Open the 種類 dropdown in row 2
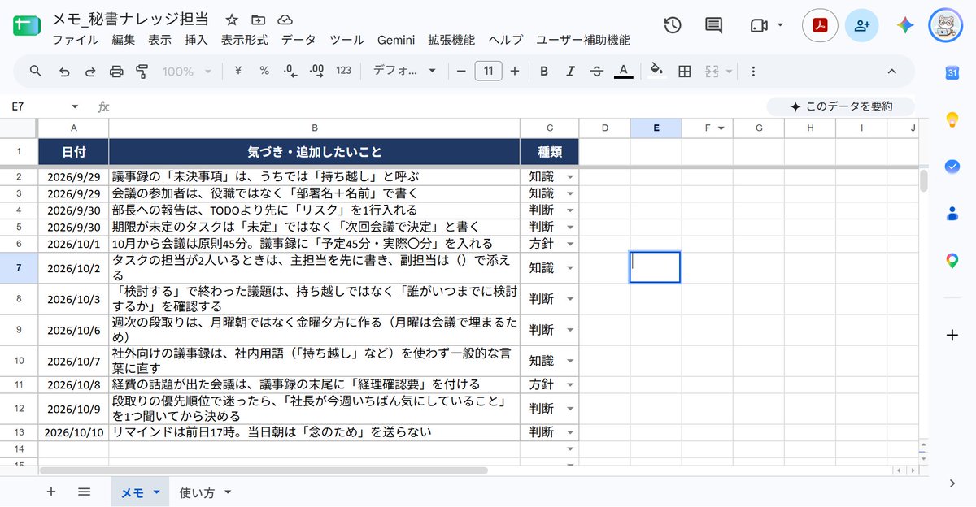Viewport: 976px width, 507px height. pos(569,176)
